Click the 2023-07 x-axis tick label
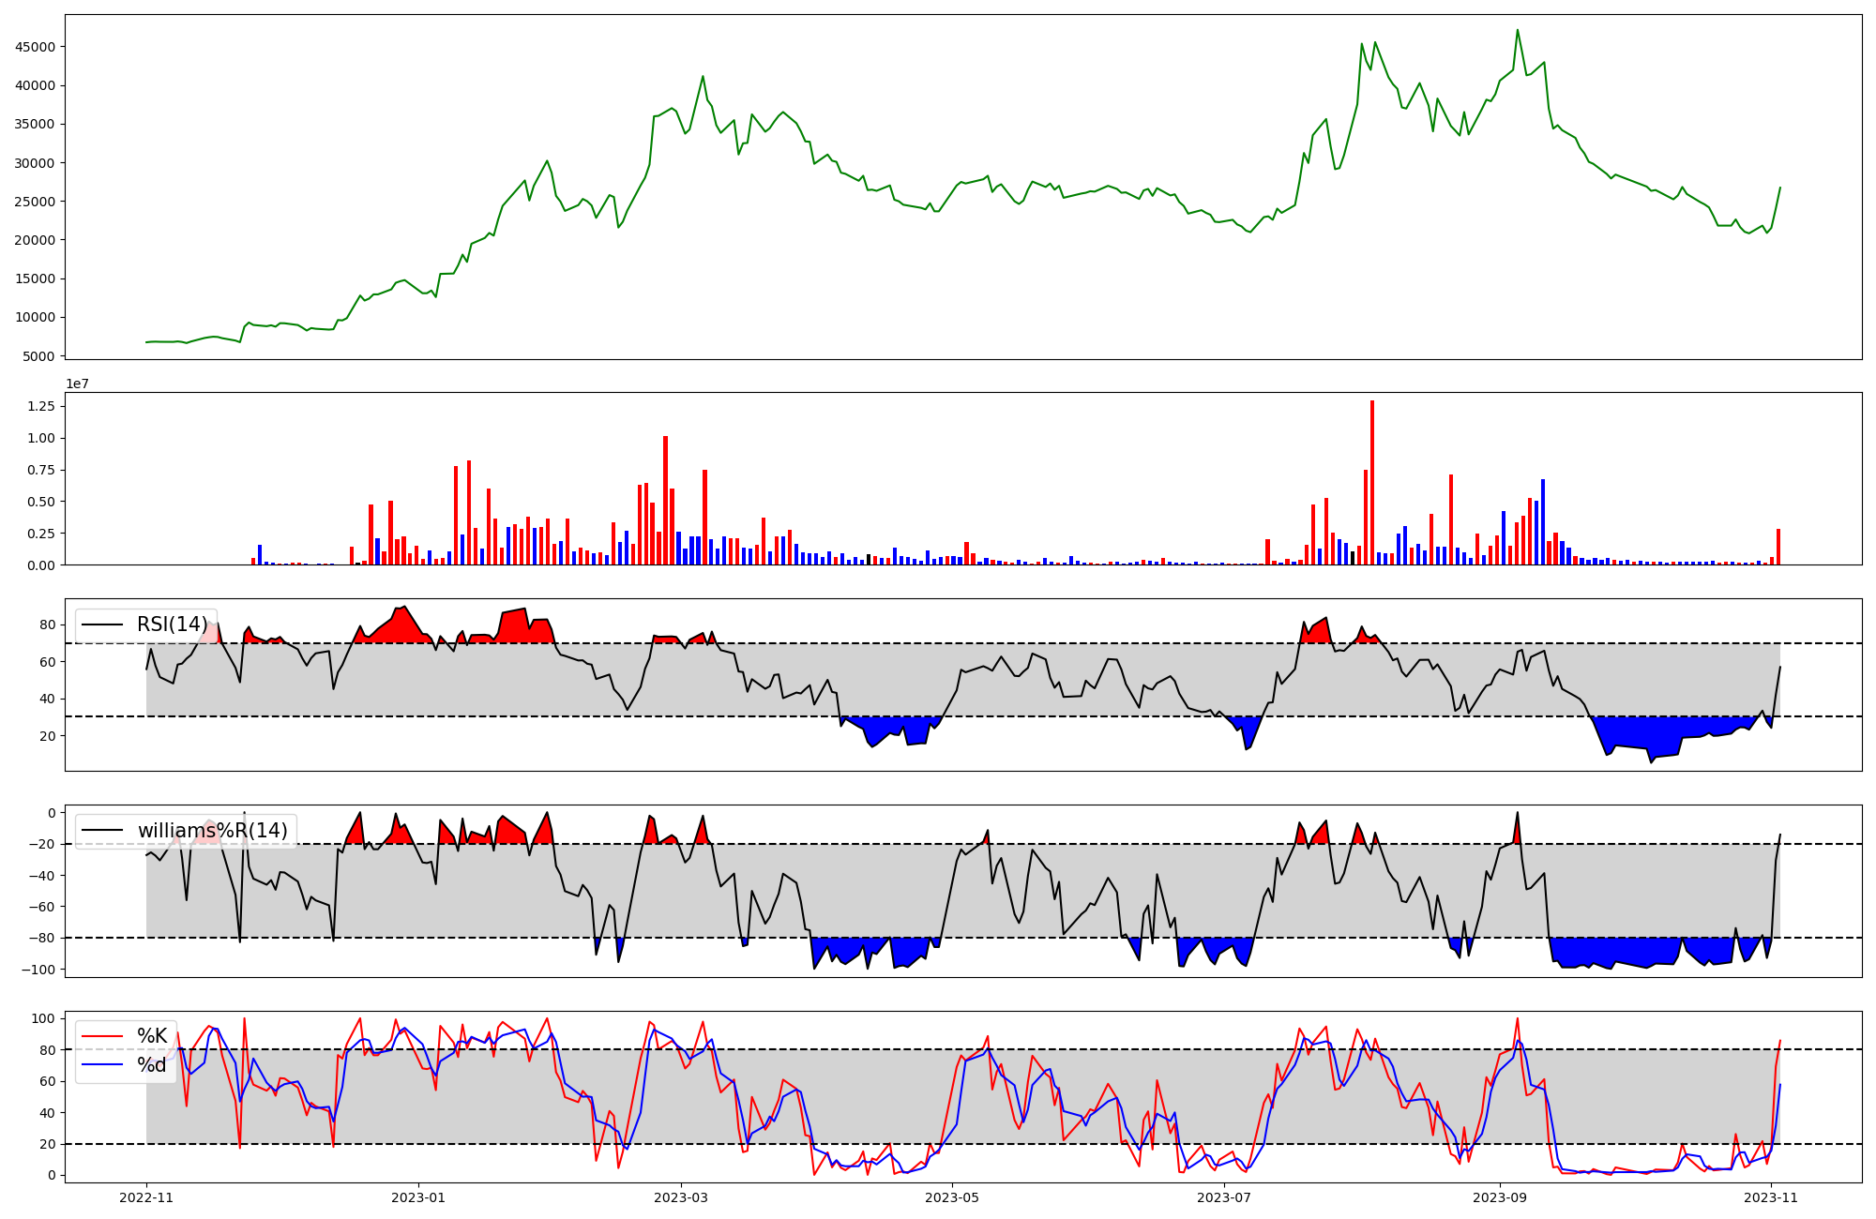Viewport: 1876px width, 1219px height. pos(1224,1197)
